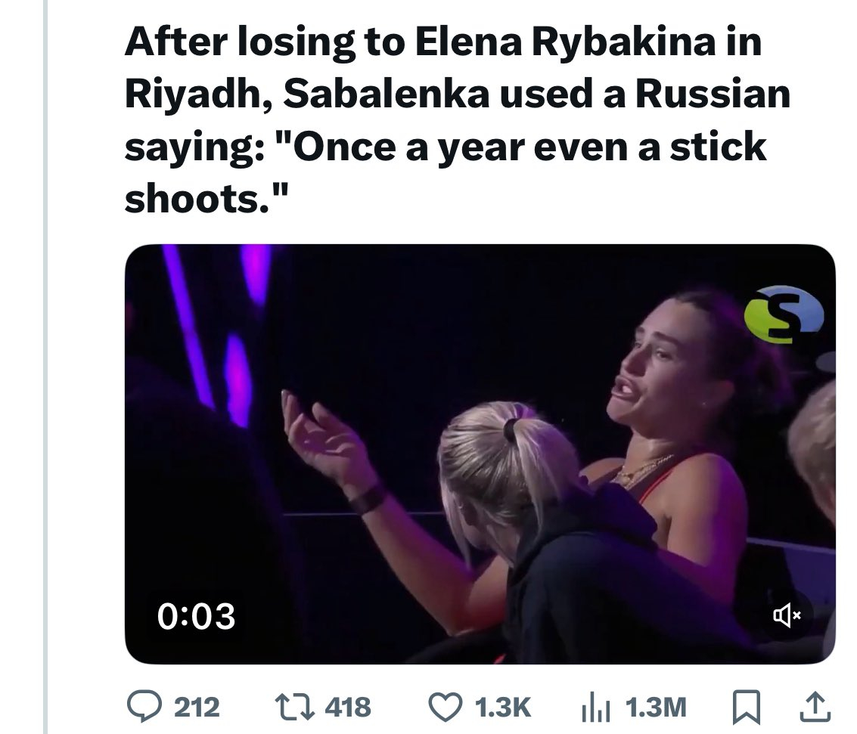Click the 0:03 video time badge
This screenshot has width=857, height=734.
tap(197, 616)
